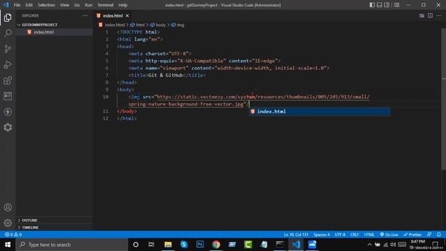Open the Extensions view
Viewport: 446px width, 251px height.
pos(8,81)
